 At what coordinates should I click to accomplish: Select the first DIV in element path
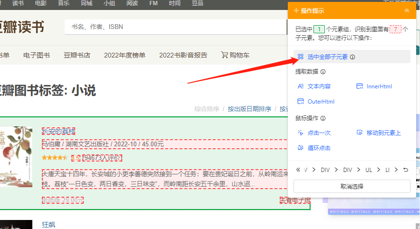[325, 170]
